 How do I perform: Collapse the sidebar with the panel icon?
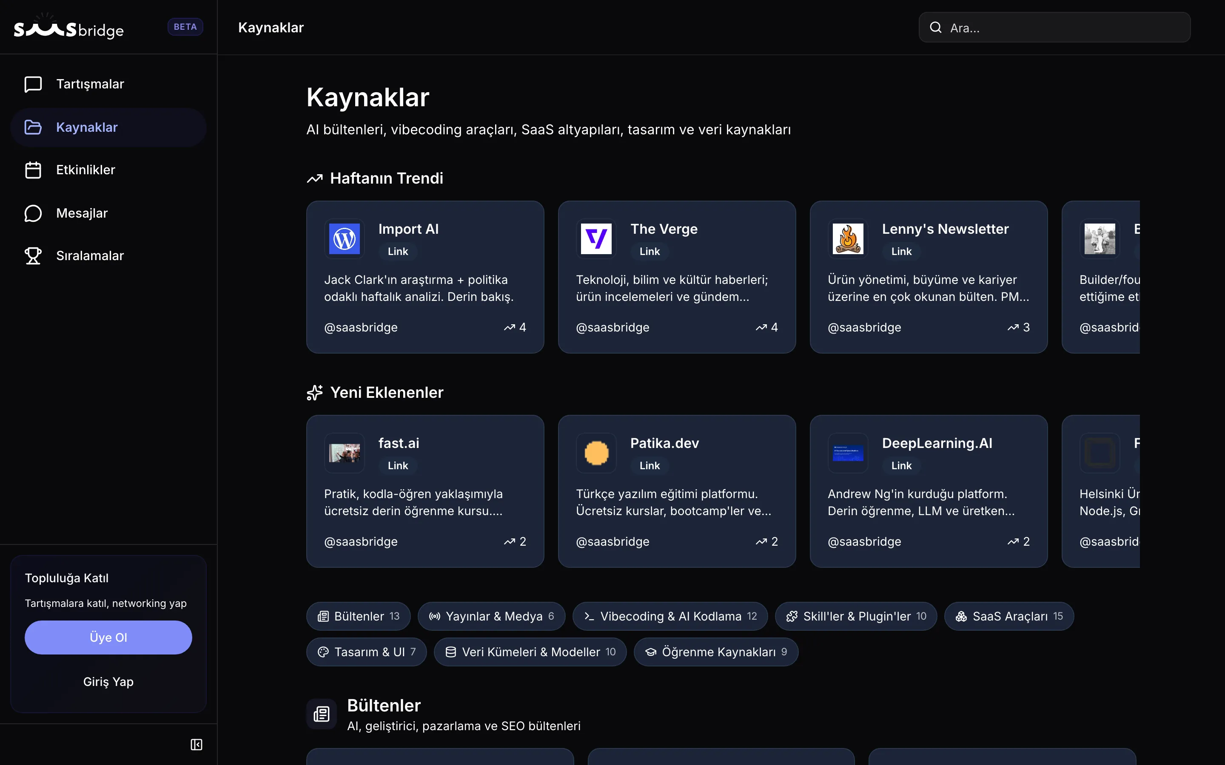197,744
